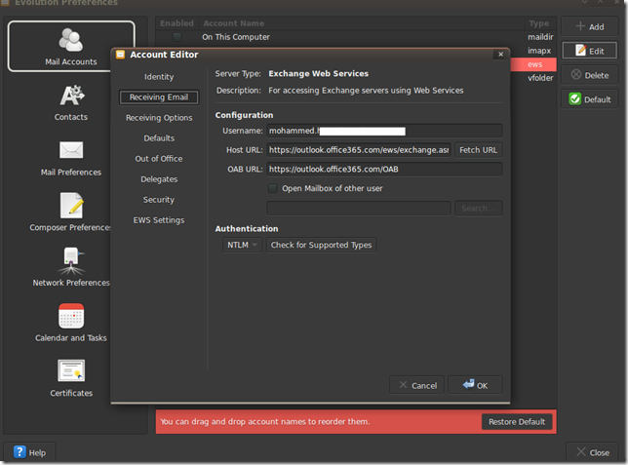Focus the Username input field
628x465 pixels.
(x=384, y=131)
